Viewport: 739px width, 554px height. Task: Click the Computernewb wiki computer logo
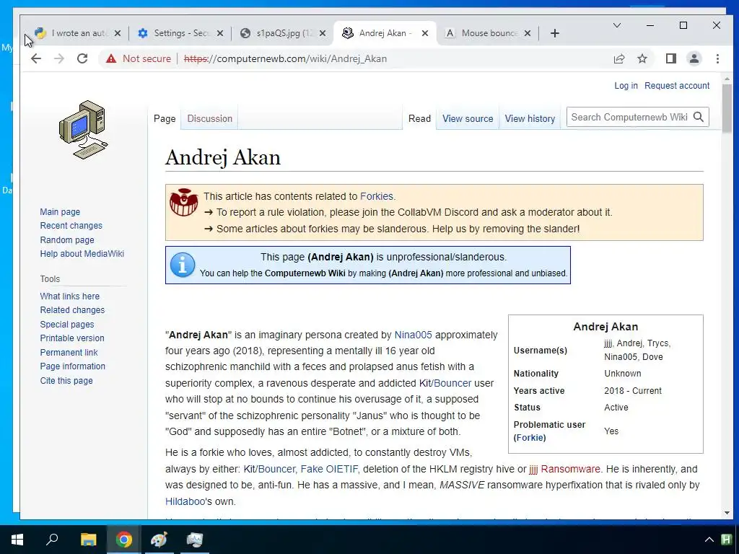click(84, 130)
